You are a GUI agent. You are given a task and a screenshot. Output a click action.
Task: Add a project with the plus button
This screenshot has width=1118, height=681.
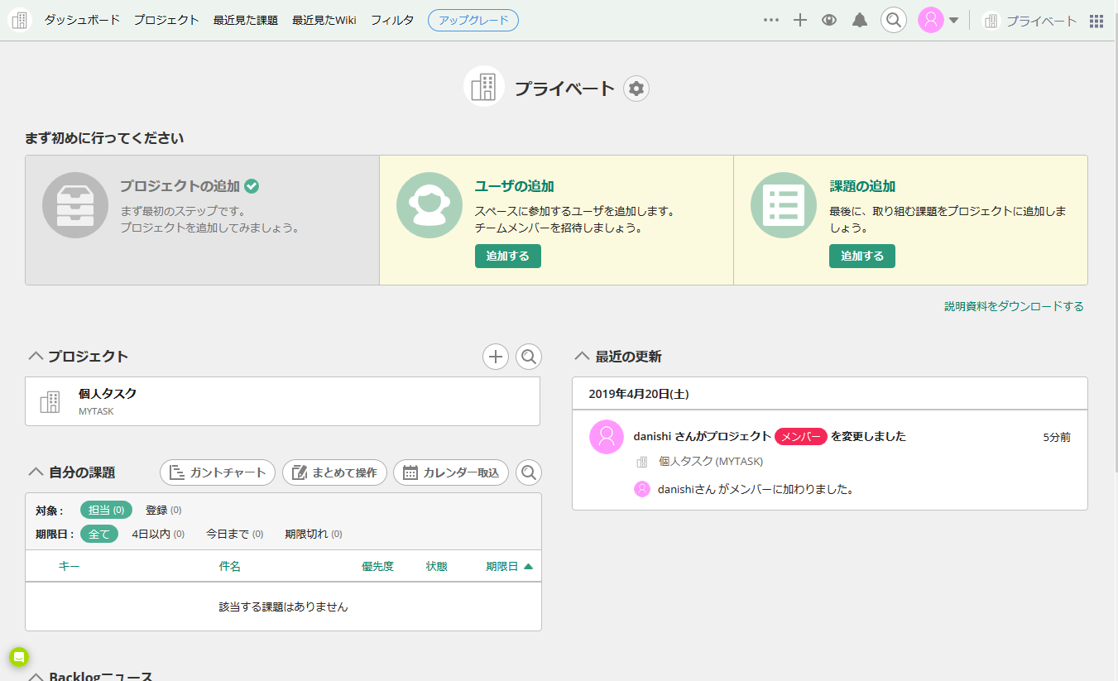coord(496,357)
